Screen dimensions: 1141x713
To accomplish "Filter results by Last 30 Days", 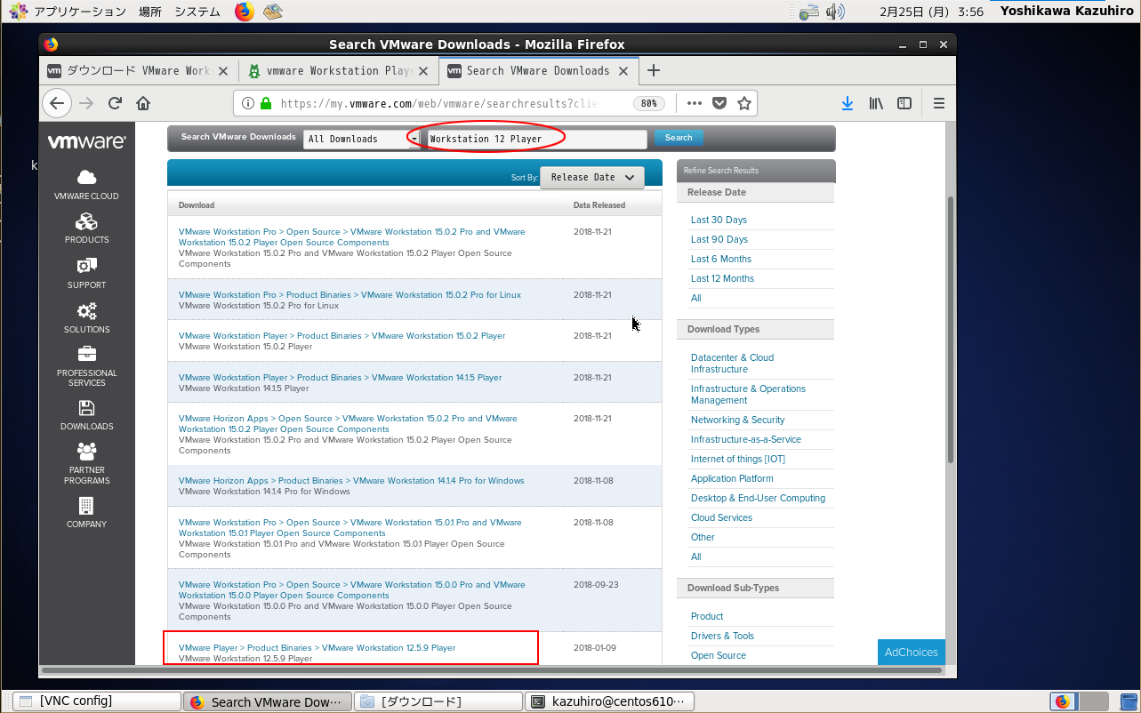I will coord(719,220).
